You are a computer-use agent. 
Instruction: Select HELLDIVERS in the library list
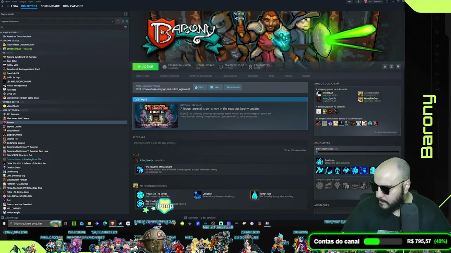point(14,208)
